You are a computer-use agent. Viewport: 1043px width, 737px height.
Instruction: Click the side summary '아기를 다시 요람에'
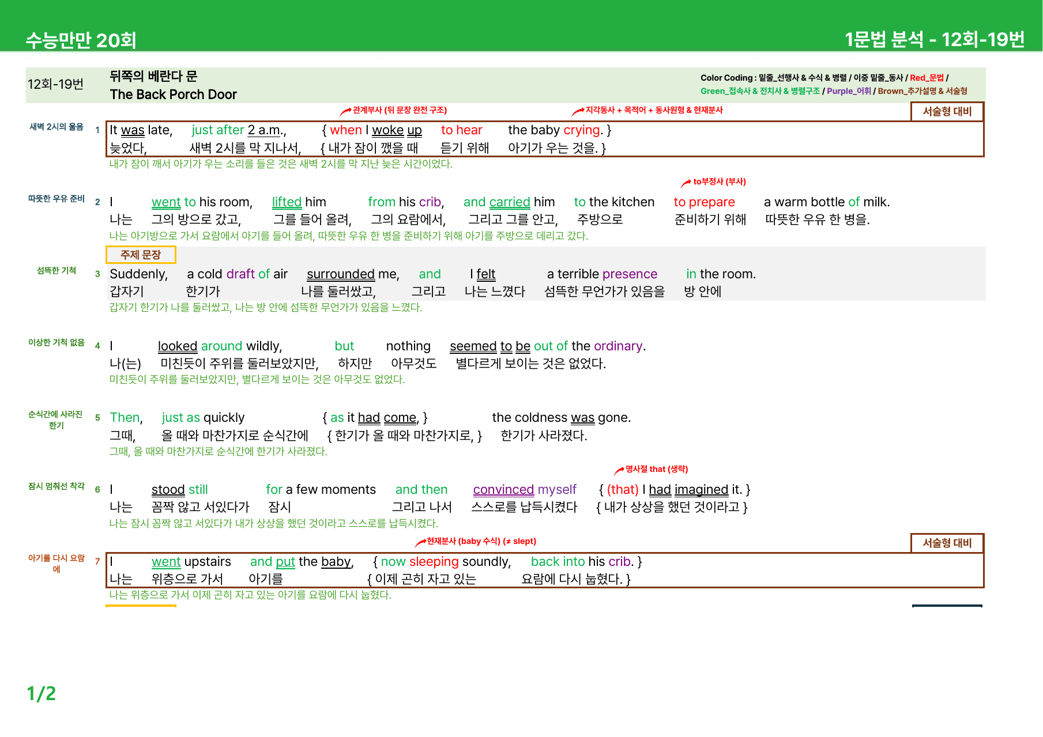[x=57, y=564]
